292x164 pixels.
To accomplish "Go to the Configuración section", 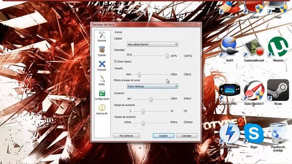I will (102, 95).
